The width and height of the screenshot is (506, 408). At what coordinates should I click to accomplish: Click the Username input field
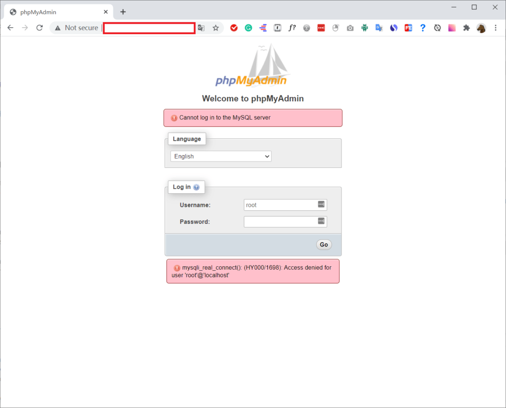(285, 205)
